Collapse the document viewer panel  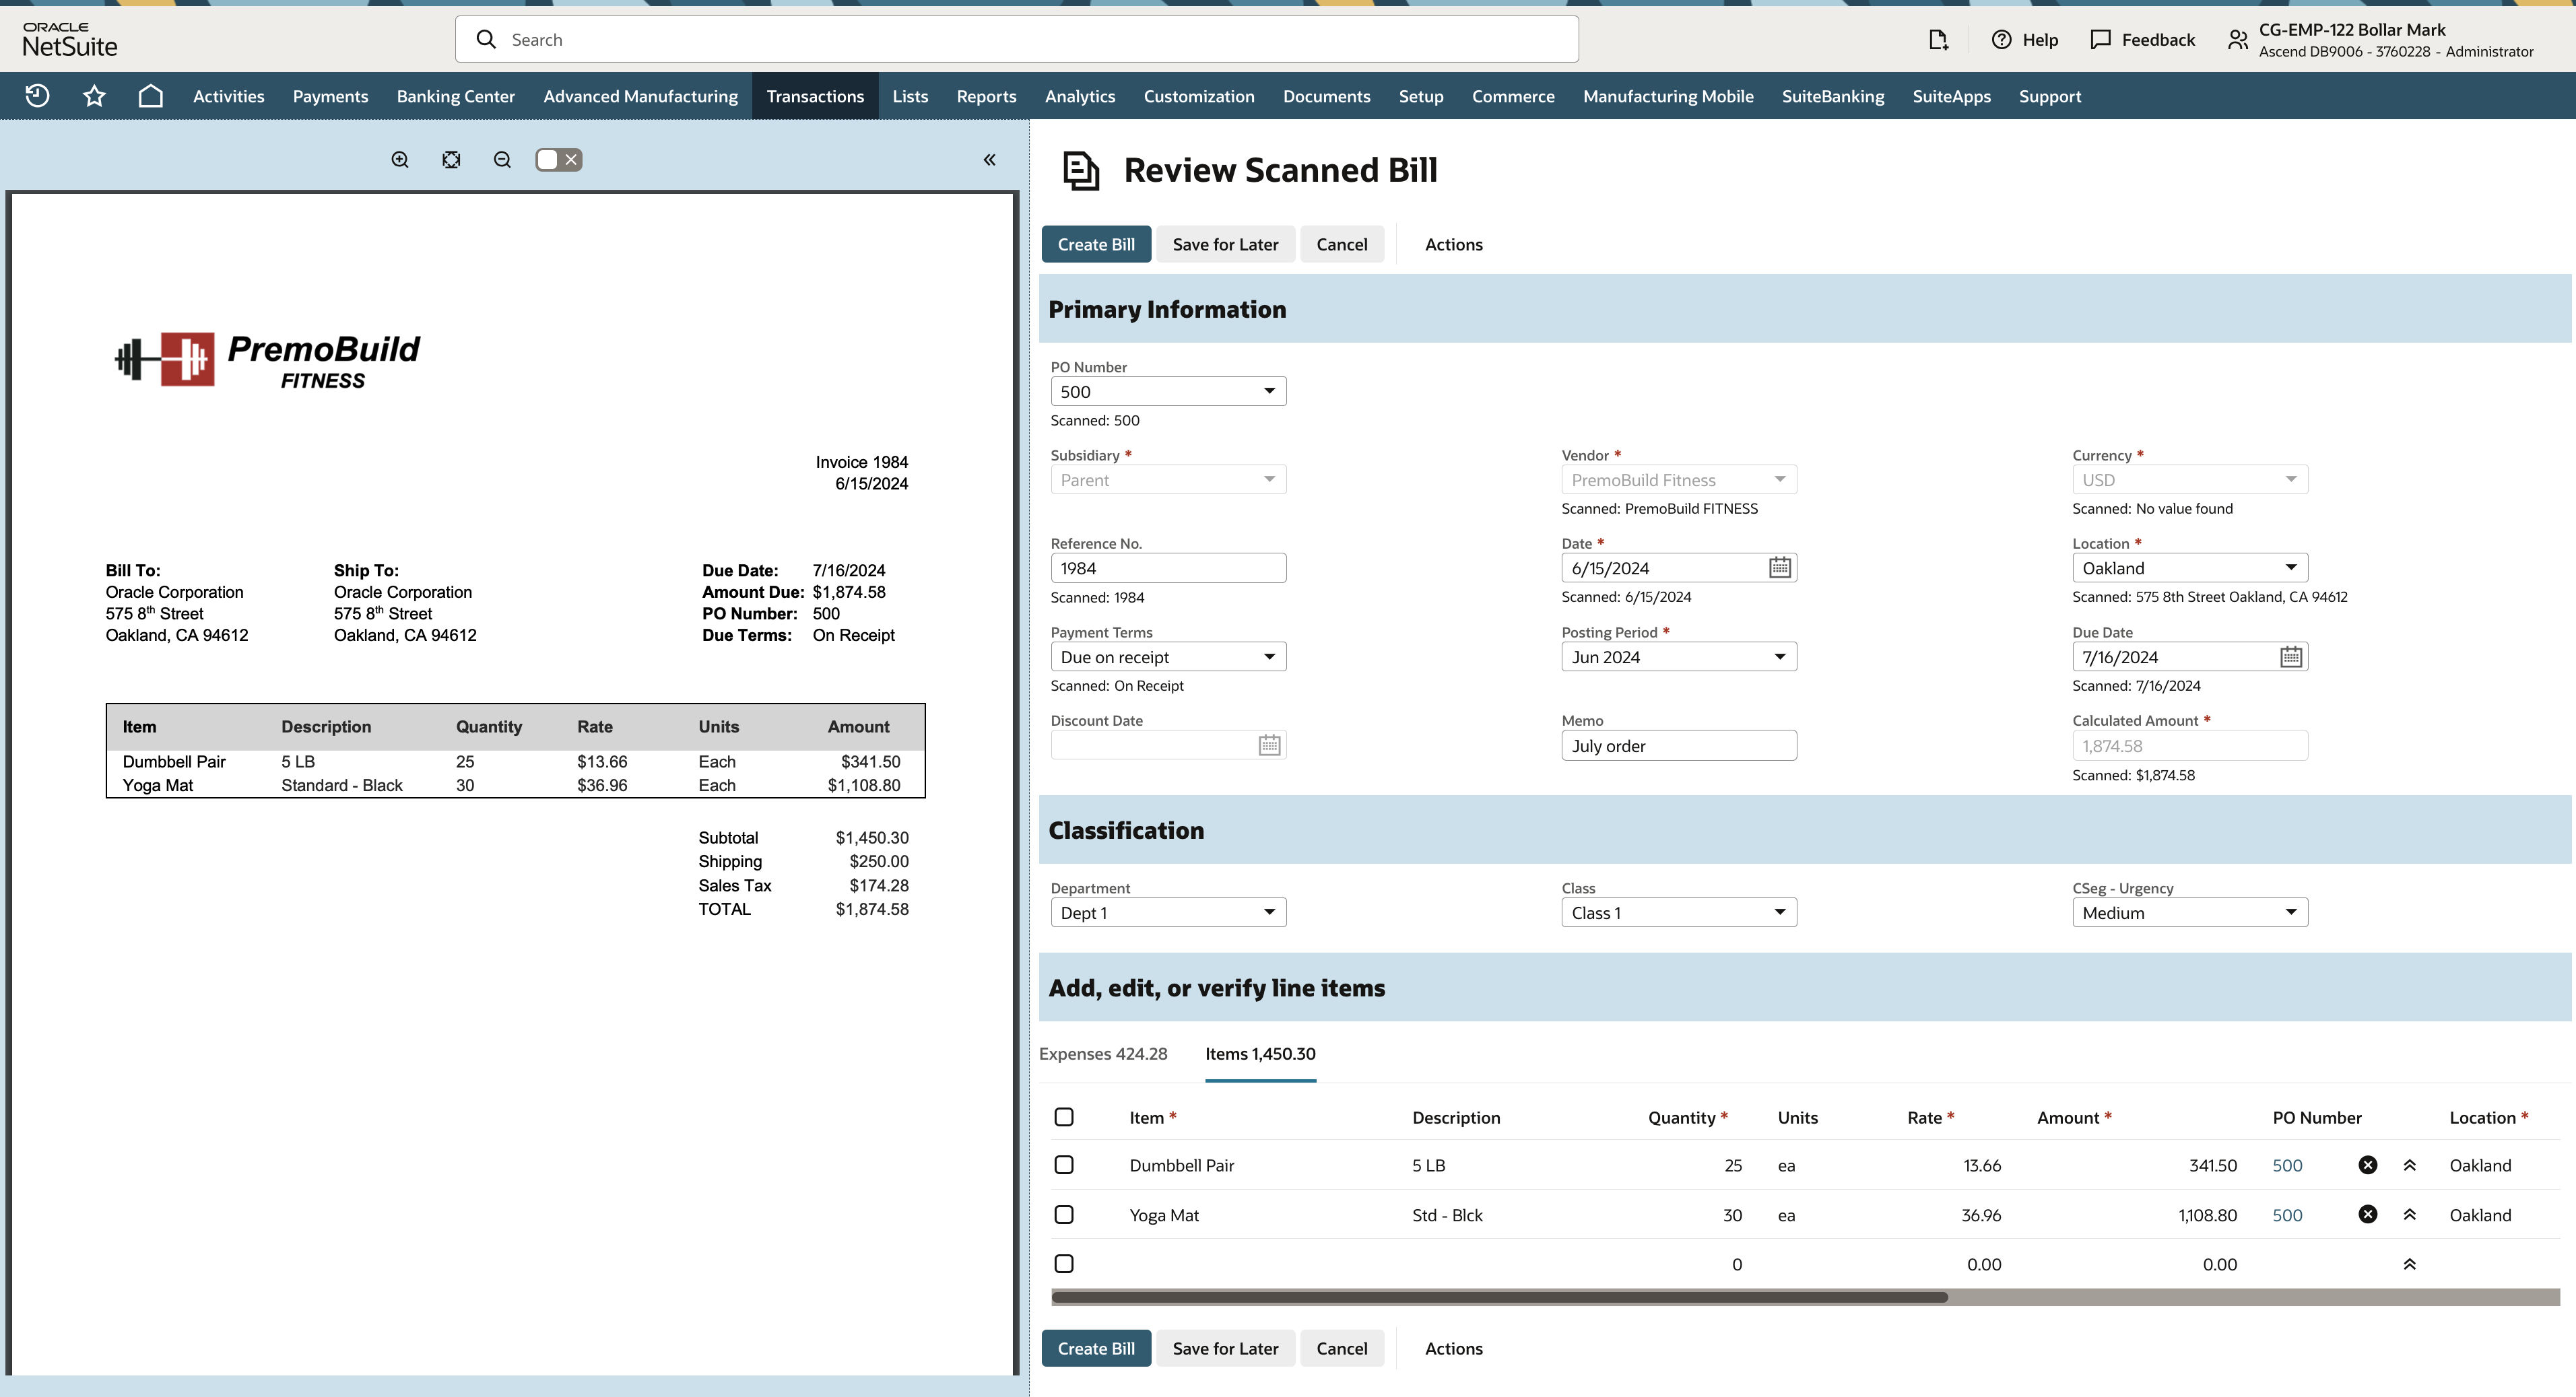click(x=989, y=159)
